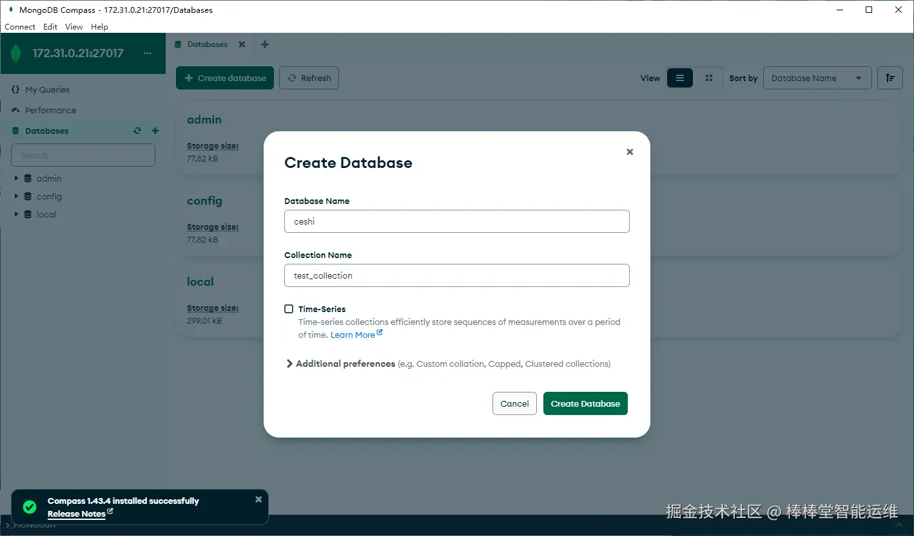Close the Databases tab
914x536 pixels.
point(242,44)
